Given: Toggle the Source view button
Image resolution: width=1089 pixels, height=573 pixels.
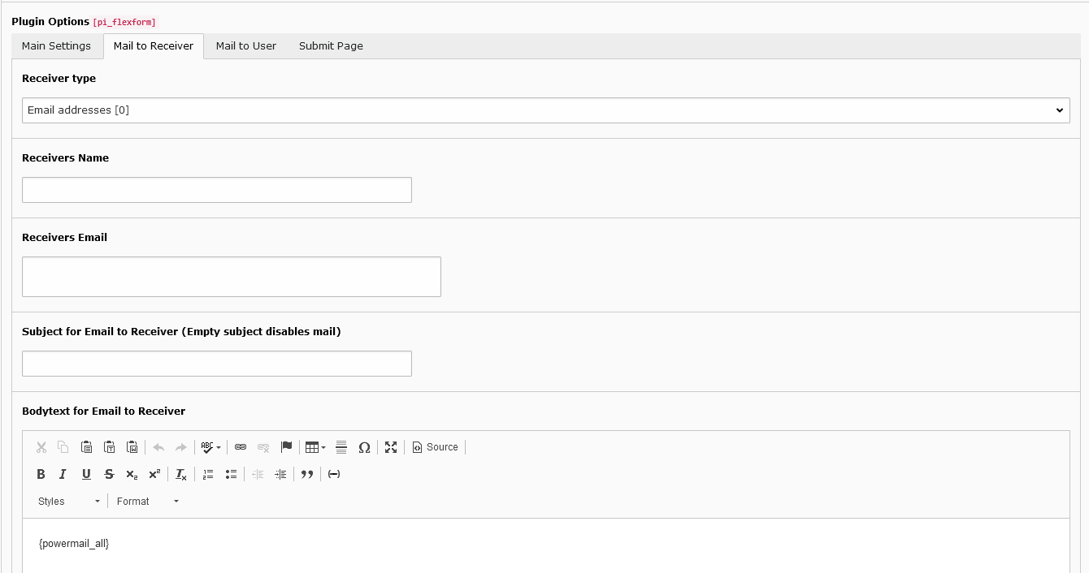Looking at the screenshot, I should (435, 446).
